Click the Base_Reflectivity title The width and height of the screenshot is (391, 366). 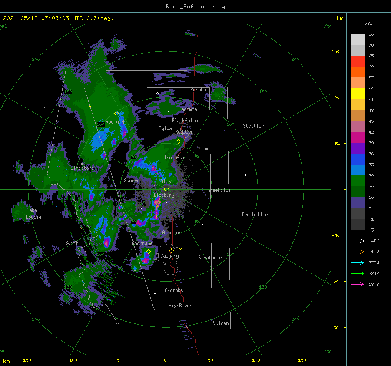pyautogui.click(x=195, y=7)
